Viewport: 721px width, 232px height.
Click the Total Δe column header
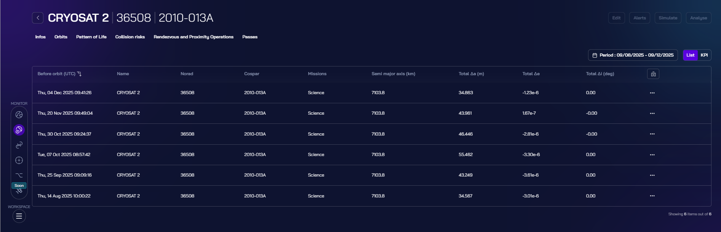pos(531,74)
